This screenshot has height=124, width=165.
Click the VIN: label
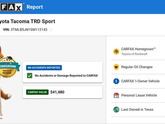6,29
